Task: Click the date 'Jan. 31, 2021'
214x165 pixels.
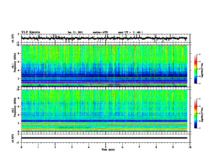Action: [75, 32]
